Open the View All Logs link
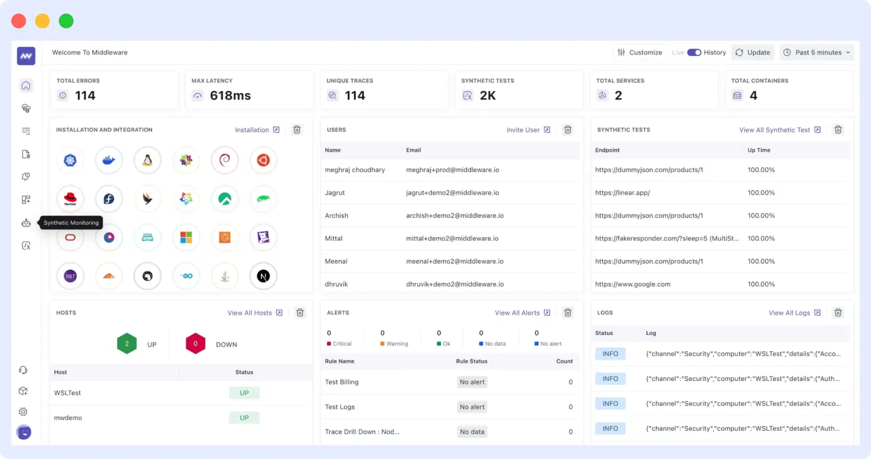This screenshot has width=871, height=459. click(795, 312)
